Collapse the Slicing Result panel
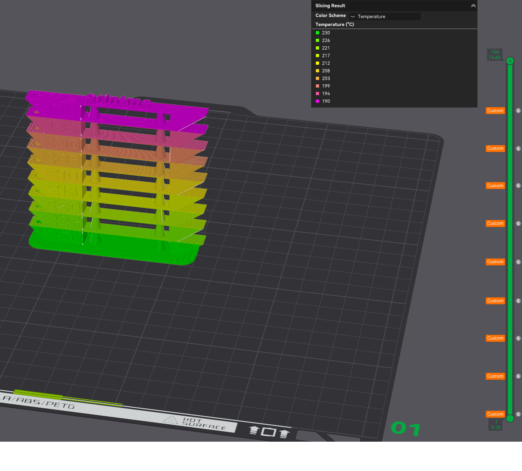The height and width of the screenshot is (471, 522). 473,6
